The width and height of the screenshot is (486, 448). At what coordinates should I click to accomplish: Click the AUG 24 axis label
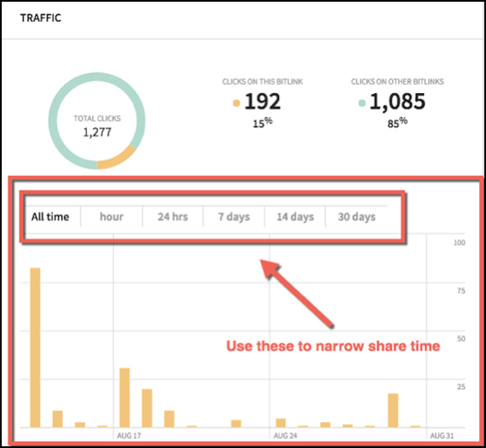(x=285, y=435)
